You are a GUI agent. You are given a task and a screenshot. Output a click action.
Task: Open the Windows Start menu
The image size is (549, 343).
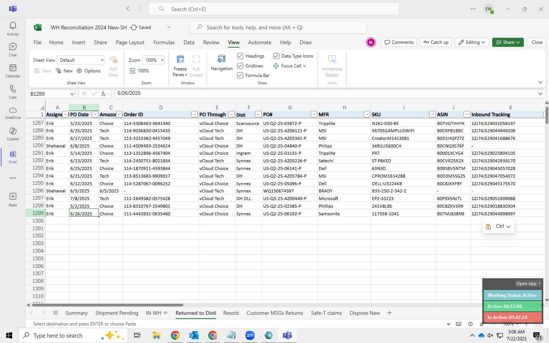(x=9, y=335)
